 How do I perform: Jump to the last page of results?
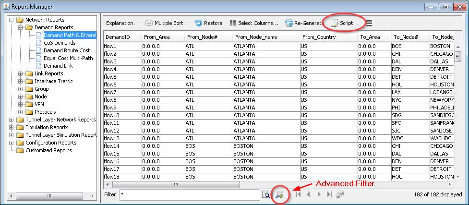click(x=329, y=194)
